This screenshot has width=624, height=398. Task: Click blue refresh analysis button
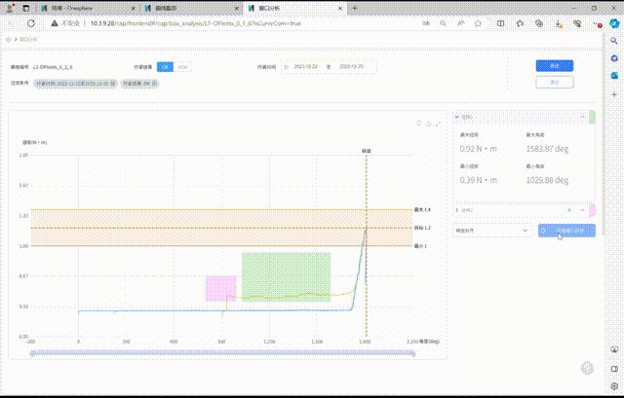[566, 231]
